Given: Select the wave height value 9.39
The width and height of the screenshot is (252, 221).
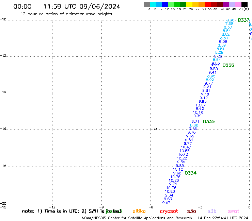Looking at the screenshot, I should 198,116.
